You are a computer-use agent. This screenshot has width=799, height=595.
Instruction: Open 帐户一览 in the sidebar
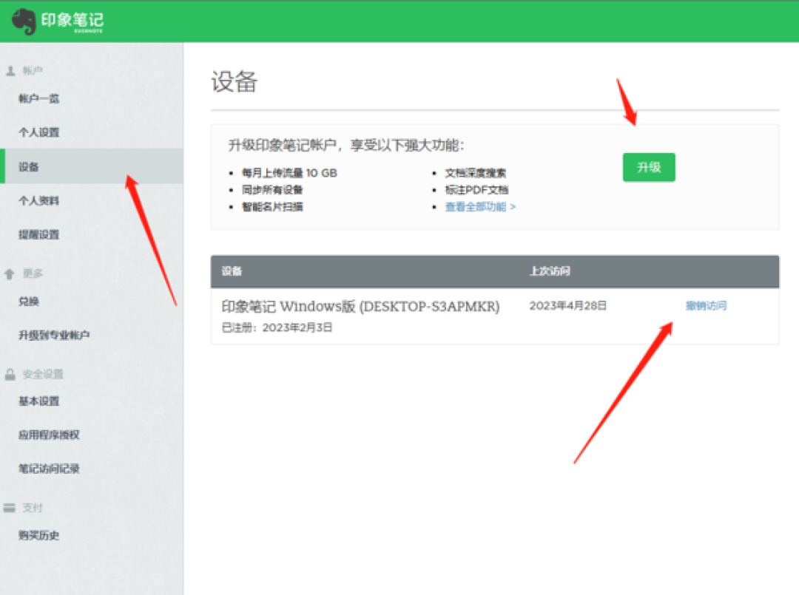pyautogui.click(x=38, y=99)
